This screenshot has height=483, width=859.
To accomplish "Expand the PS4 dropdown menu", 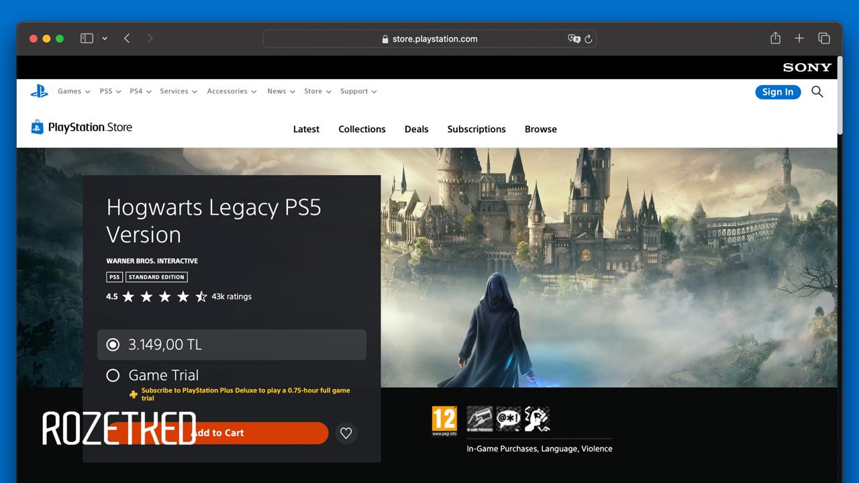I will (140, 91).
